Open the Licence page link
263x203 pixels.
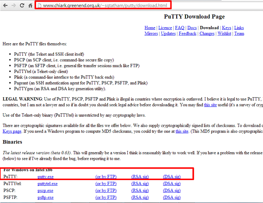tap(165, 28)
